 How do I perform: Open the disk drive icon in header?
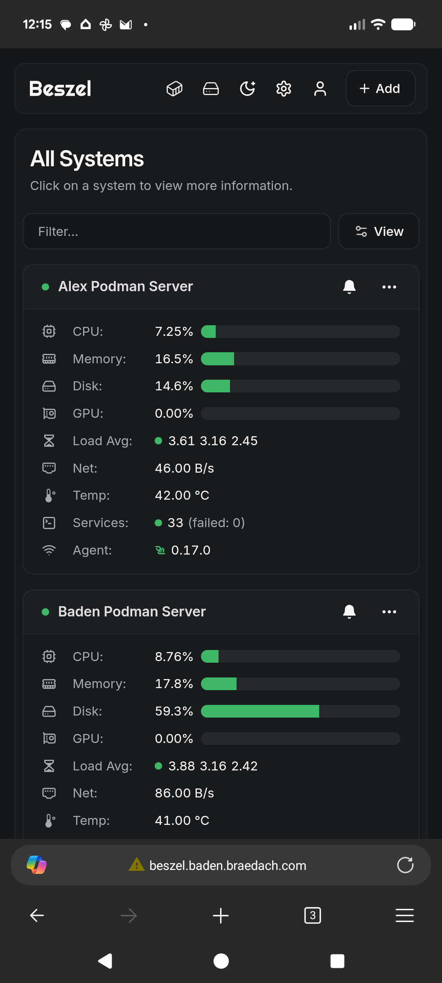[211, 88]
